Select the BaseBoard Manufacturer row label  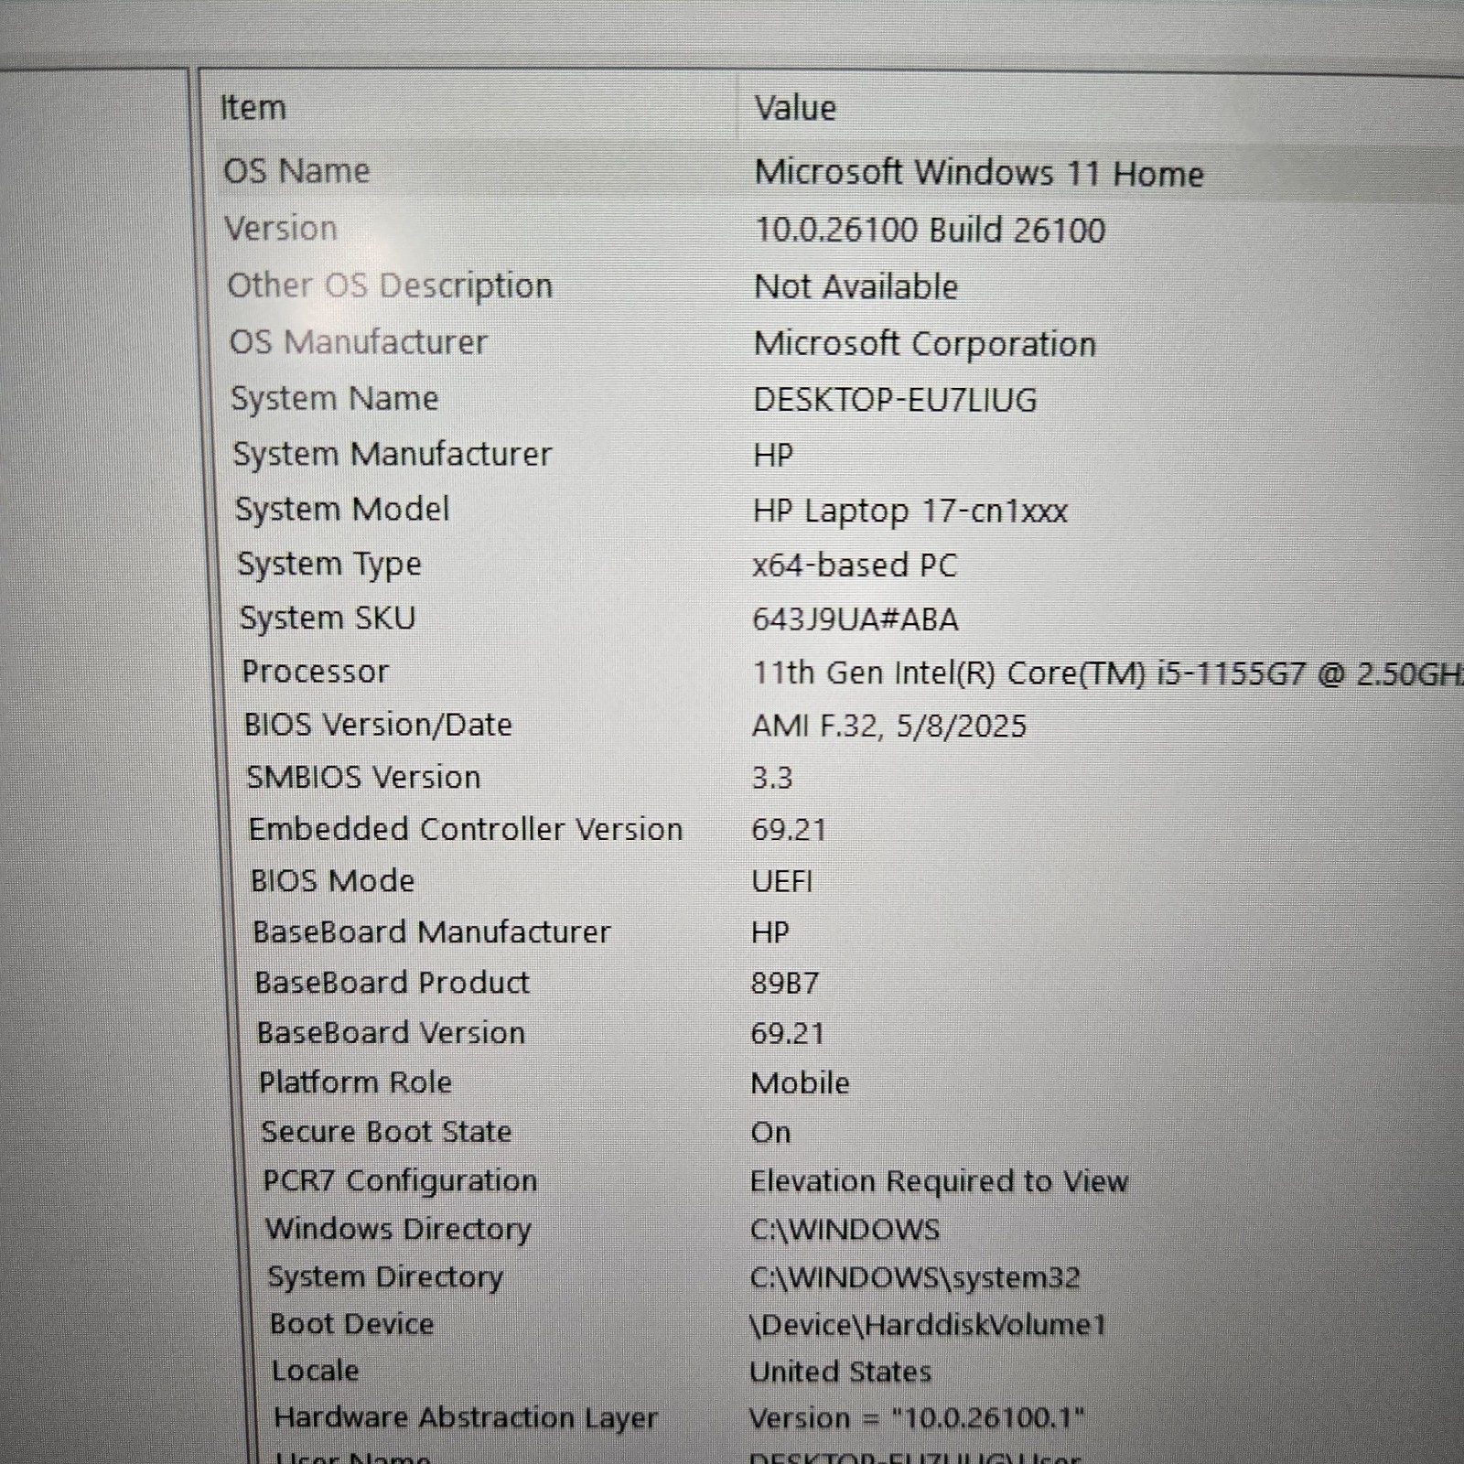[431, 932]
